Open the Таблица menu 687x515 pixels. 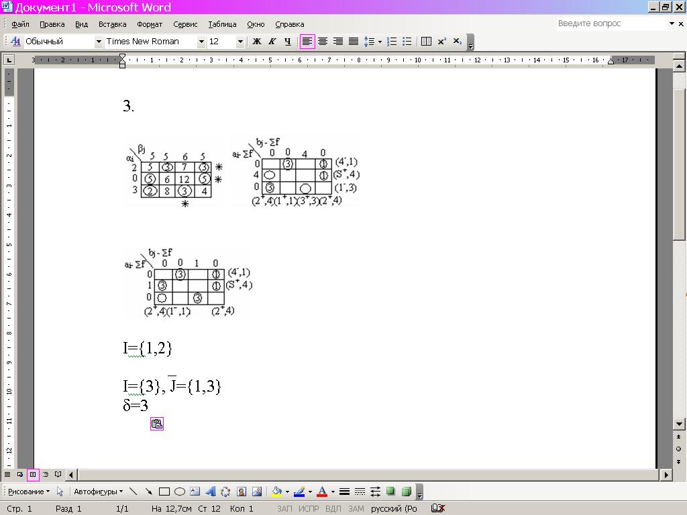(x=222, y=24)
